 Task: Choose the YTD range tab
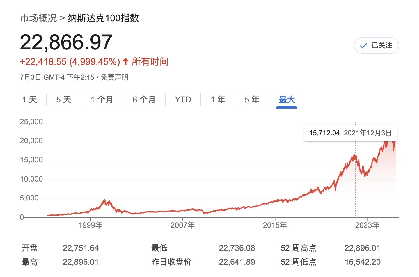[x=183, y=100]
